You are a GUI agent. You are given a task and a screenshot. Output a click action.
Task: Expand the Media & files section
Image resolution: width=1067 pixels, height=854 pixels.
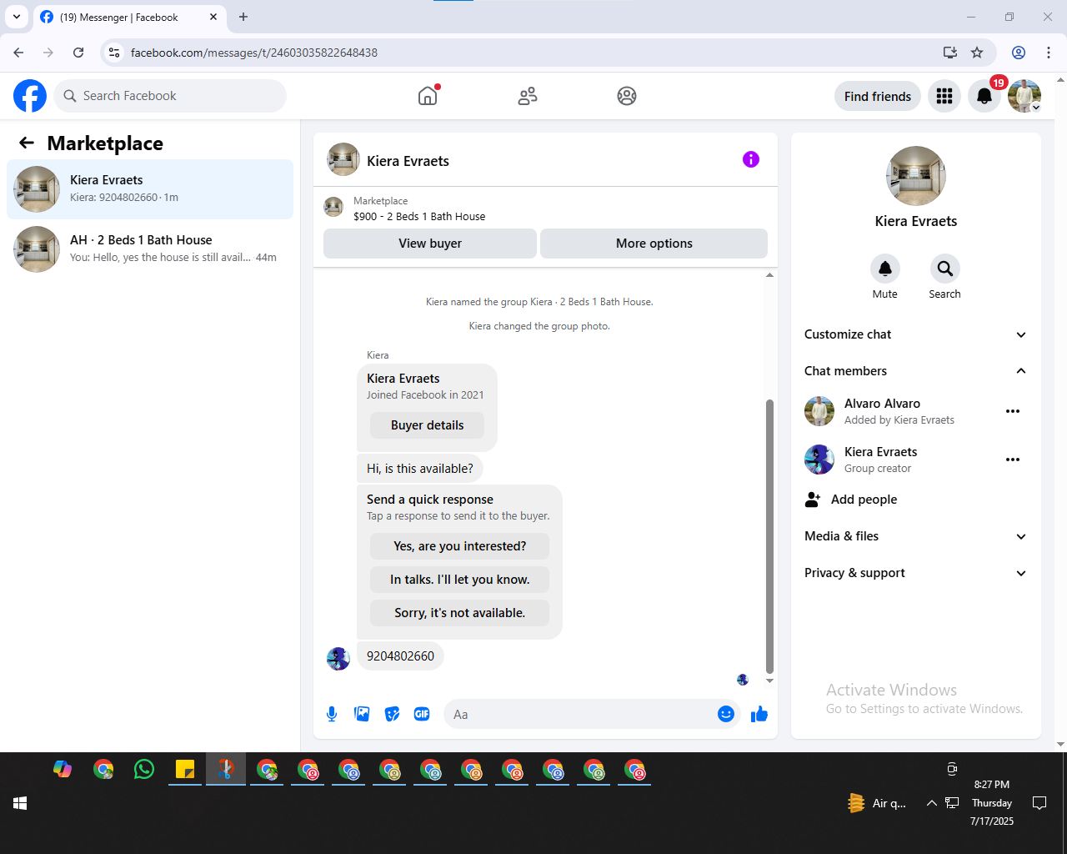point(915,536)
